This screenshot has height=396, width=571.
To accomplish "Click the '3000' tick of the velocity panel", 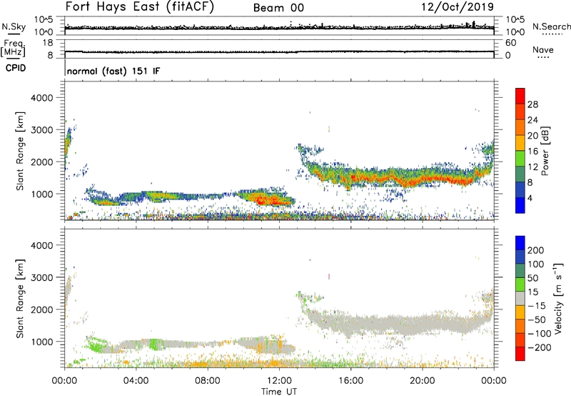I will 42,277.
